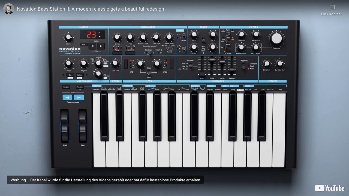Click the filter Resonance knob
Image resolution: width=349 pixels, height=196 pixels.
point(256,35)
